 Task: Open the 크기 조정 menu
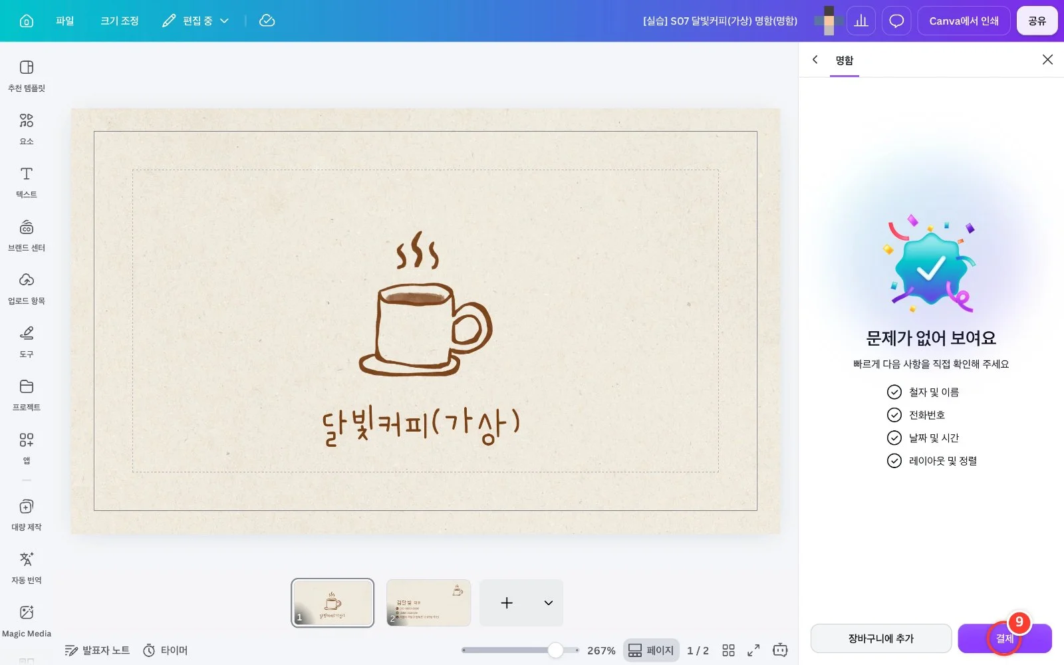point(119,21)
